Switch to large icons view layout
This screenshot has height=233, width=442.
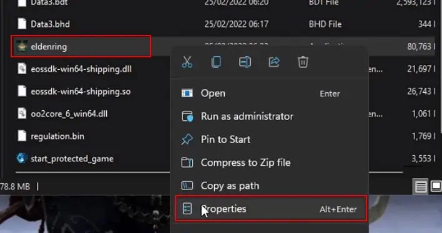(x=436, y=186)
